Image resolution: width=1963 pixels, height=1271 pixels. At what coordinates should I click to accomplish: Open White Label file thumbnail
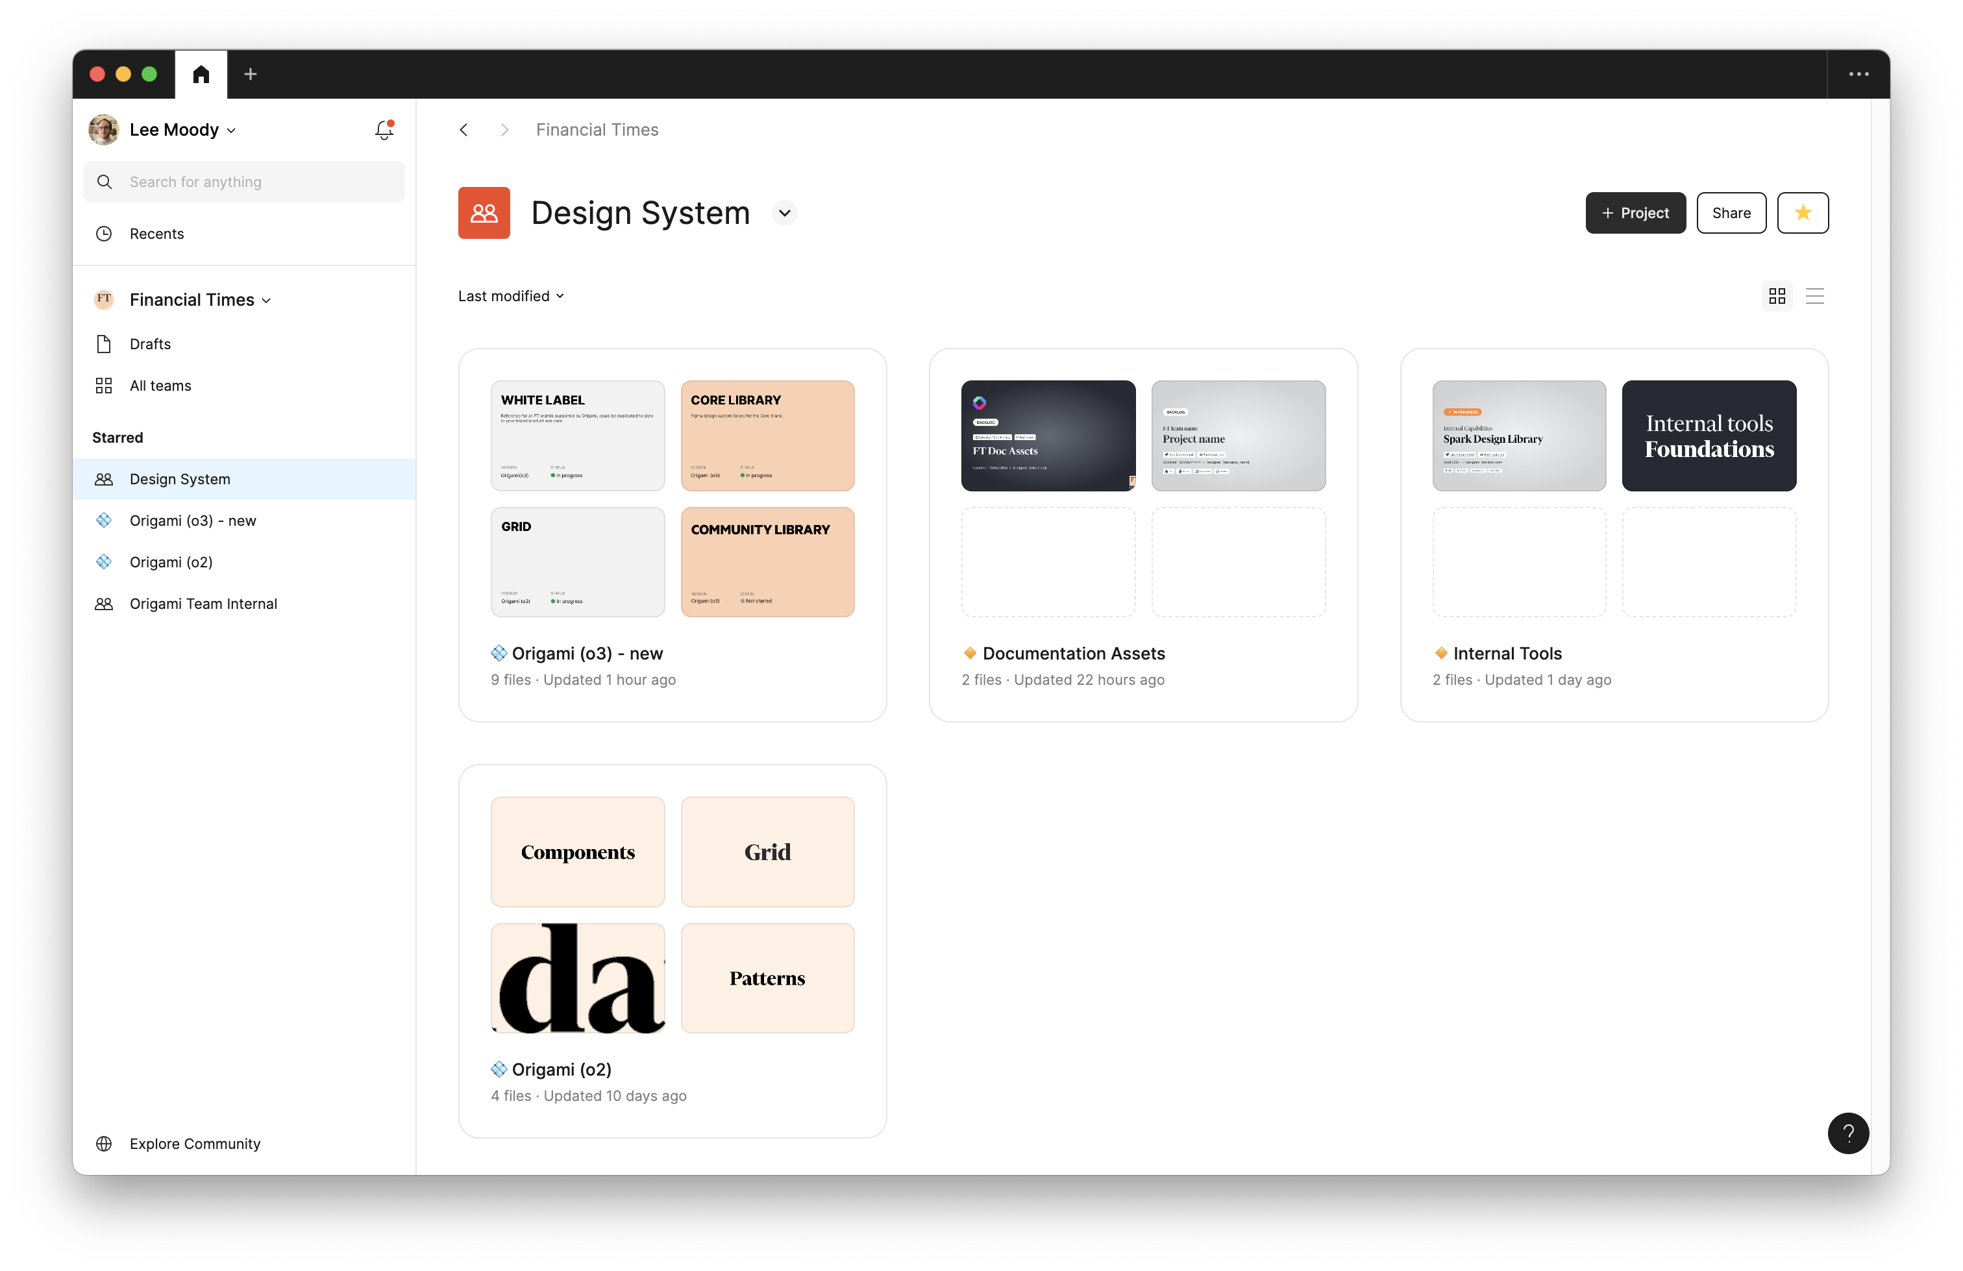[577, 436]
